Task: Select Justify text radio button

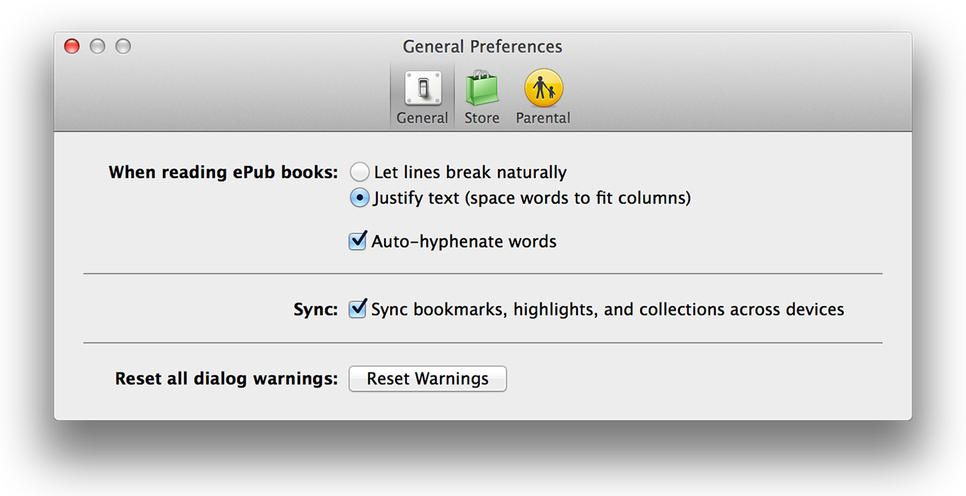Action: (360, 198)
